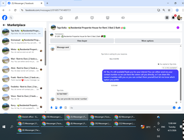The height and width of the screenshot is (140, 184).
Task: Click the $1,250 Marketplace listing link
Action: (x=80, y=36)
